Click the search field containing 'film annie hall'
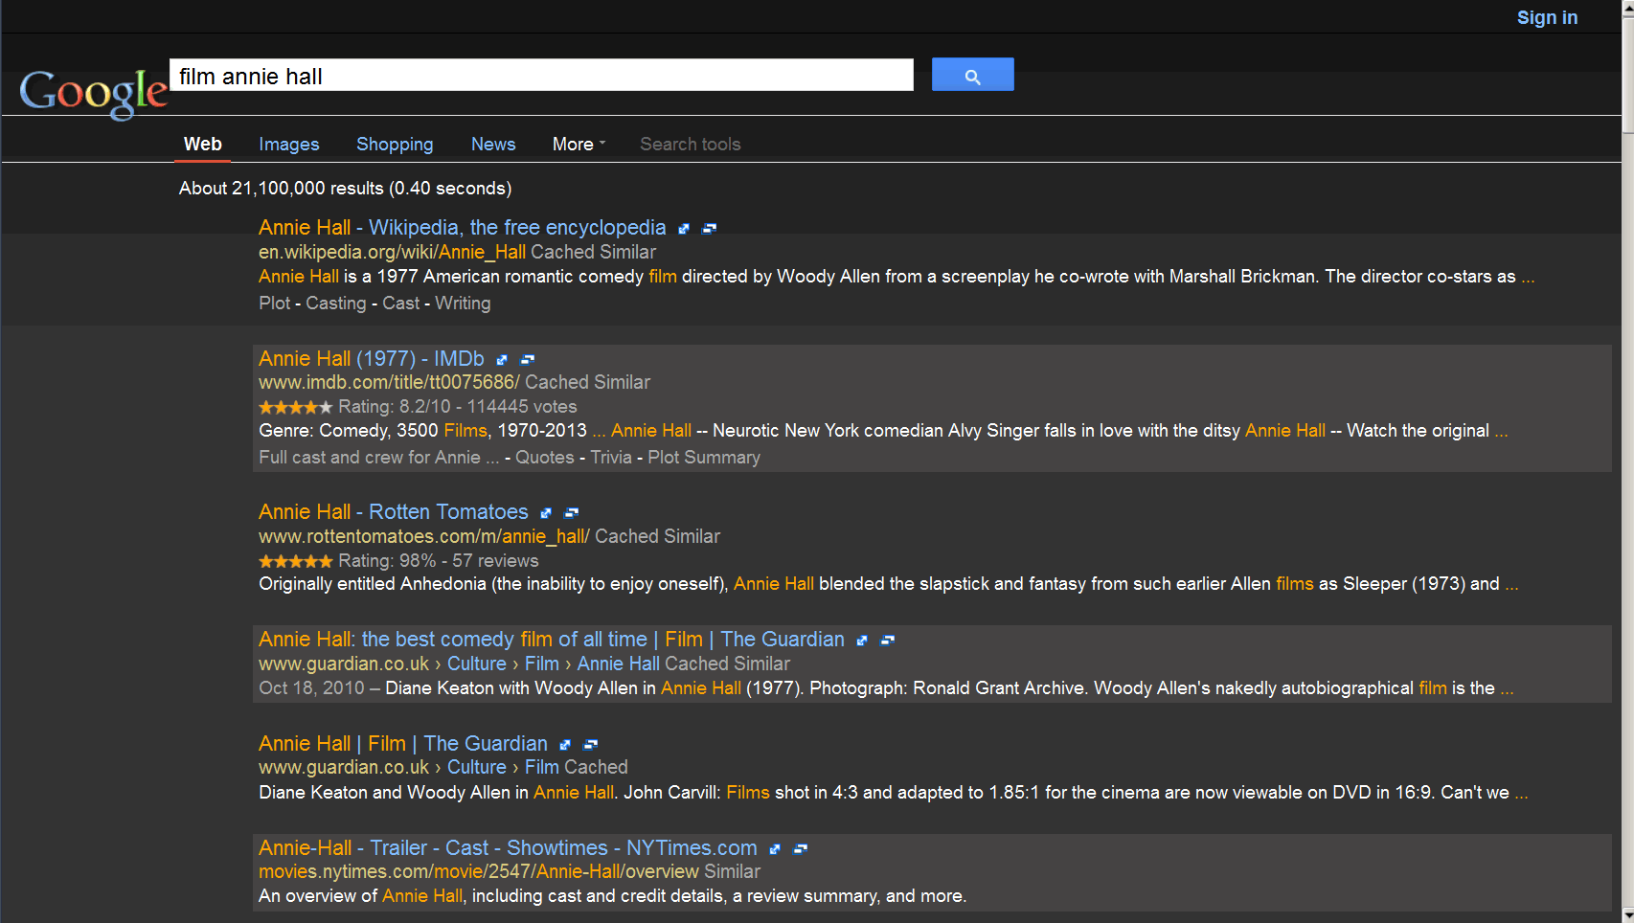1634x923 pixels. pyautogui.click(x=541, y=76)
